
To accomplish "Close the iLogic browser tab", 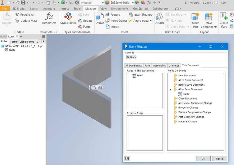I will [x=17, y=37].
